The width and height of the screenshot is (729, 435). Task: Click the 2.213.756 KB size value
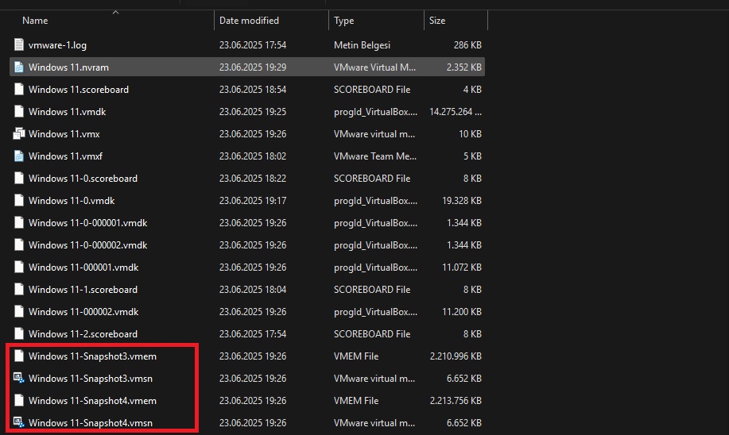click(x=456, y=401)
